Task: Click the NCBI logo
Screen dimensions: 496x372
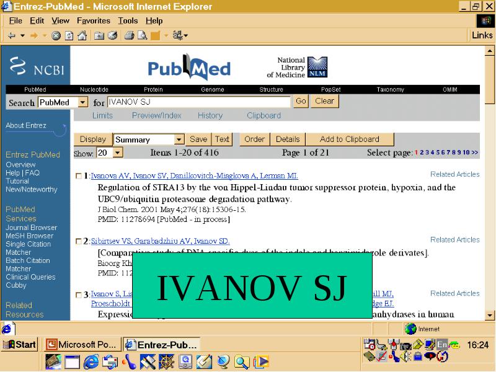Action: [x=37, y=66]
